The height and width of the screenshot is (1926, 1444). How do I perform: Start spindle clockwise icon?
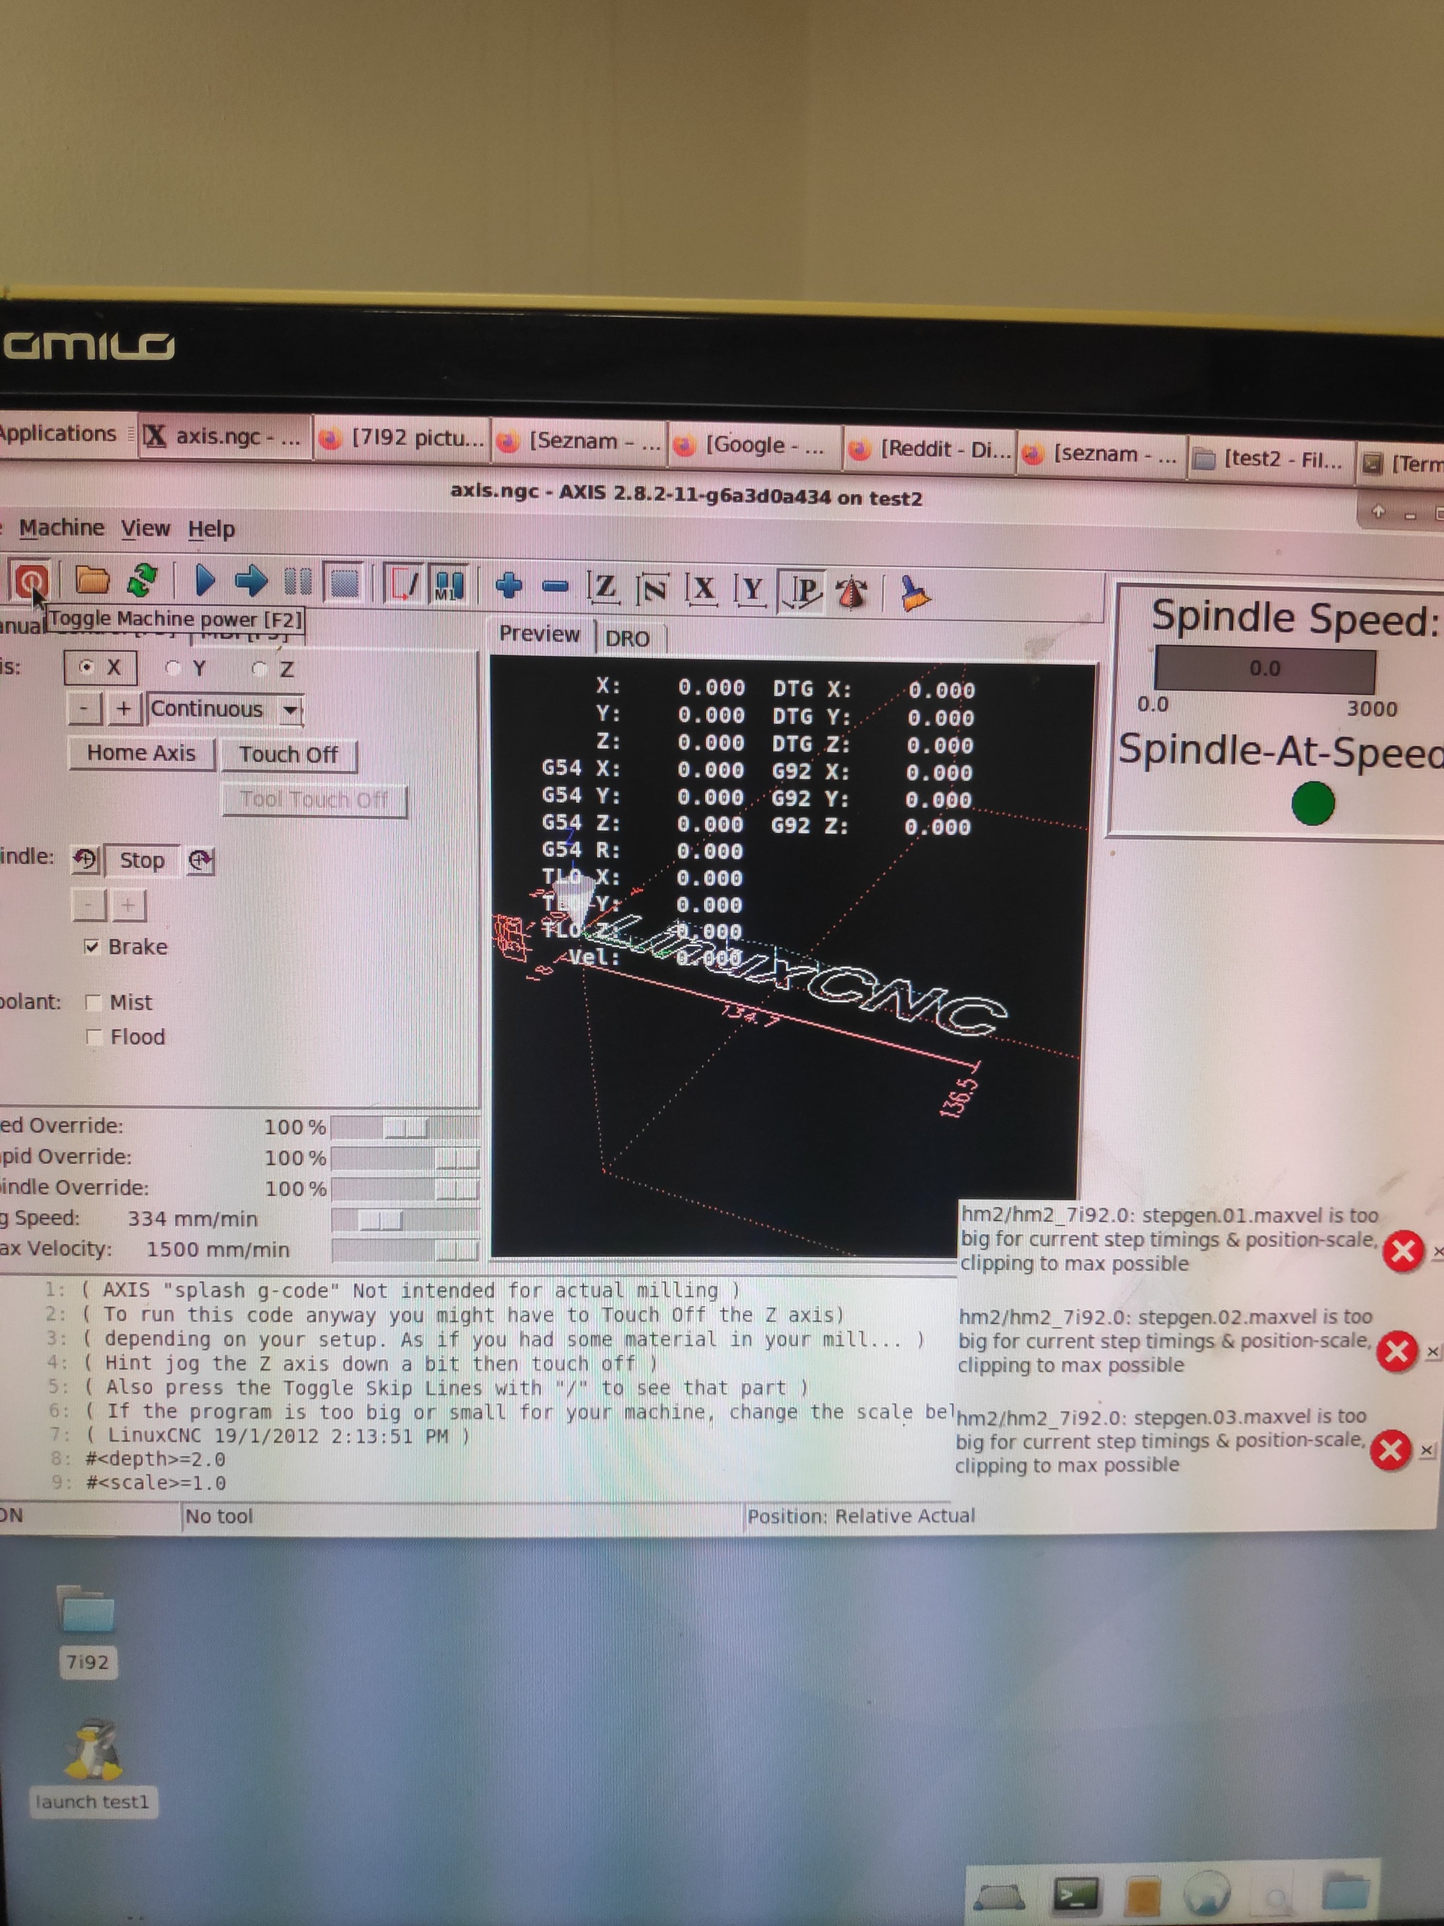click(x=200, y=861)
